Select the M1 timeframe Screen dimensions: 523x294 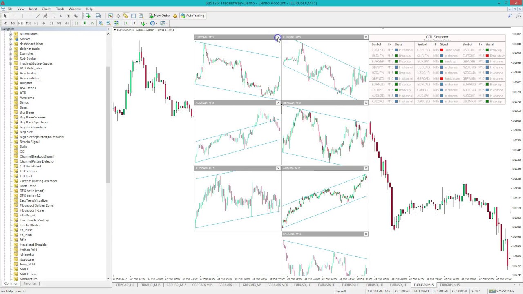[5, 23]
